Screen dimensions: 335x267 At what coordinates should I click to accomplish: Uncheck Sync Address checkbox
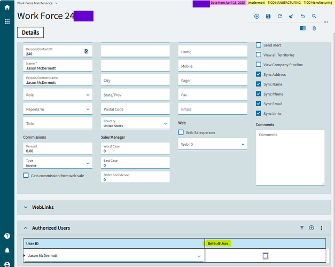[259, 74]
